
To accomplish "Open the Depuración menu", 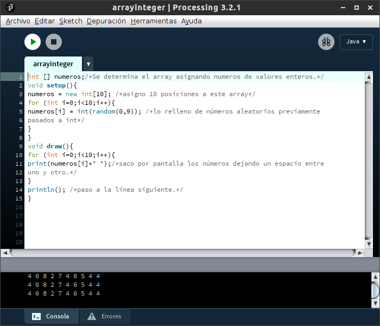I will pyautogui.click(x=106, y=21).
